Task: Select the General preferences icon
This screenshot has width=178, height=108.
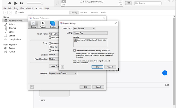Action: 33,24
